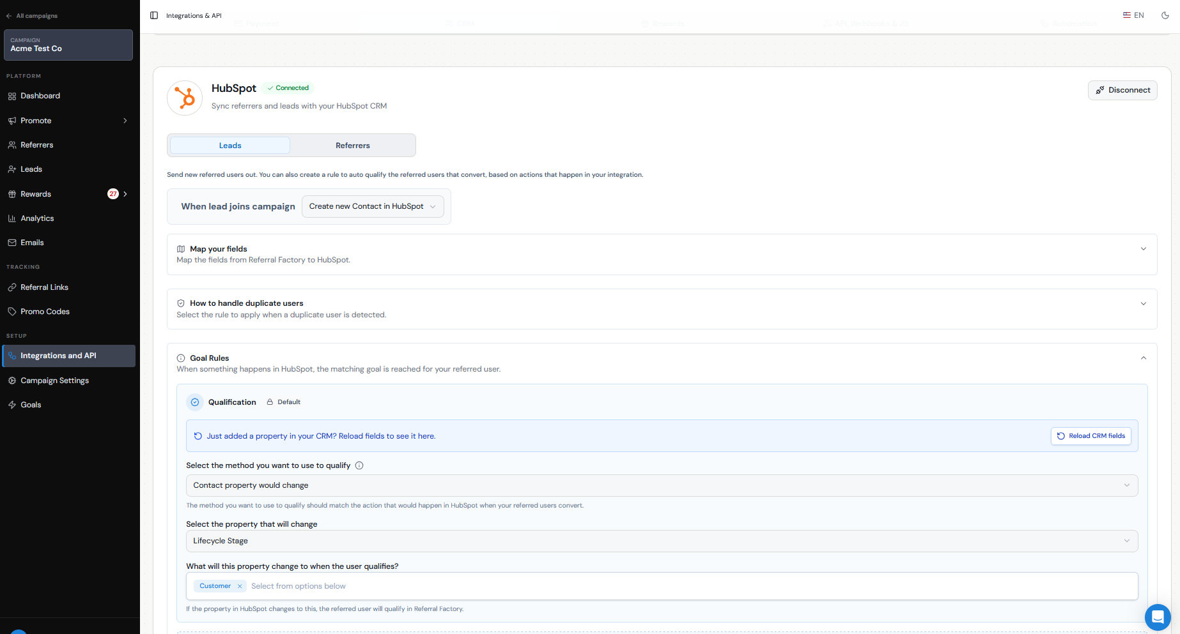1180x634 pixels.
Task: Collapse the Goal Rules section
Action: tap(1144, 358)
